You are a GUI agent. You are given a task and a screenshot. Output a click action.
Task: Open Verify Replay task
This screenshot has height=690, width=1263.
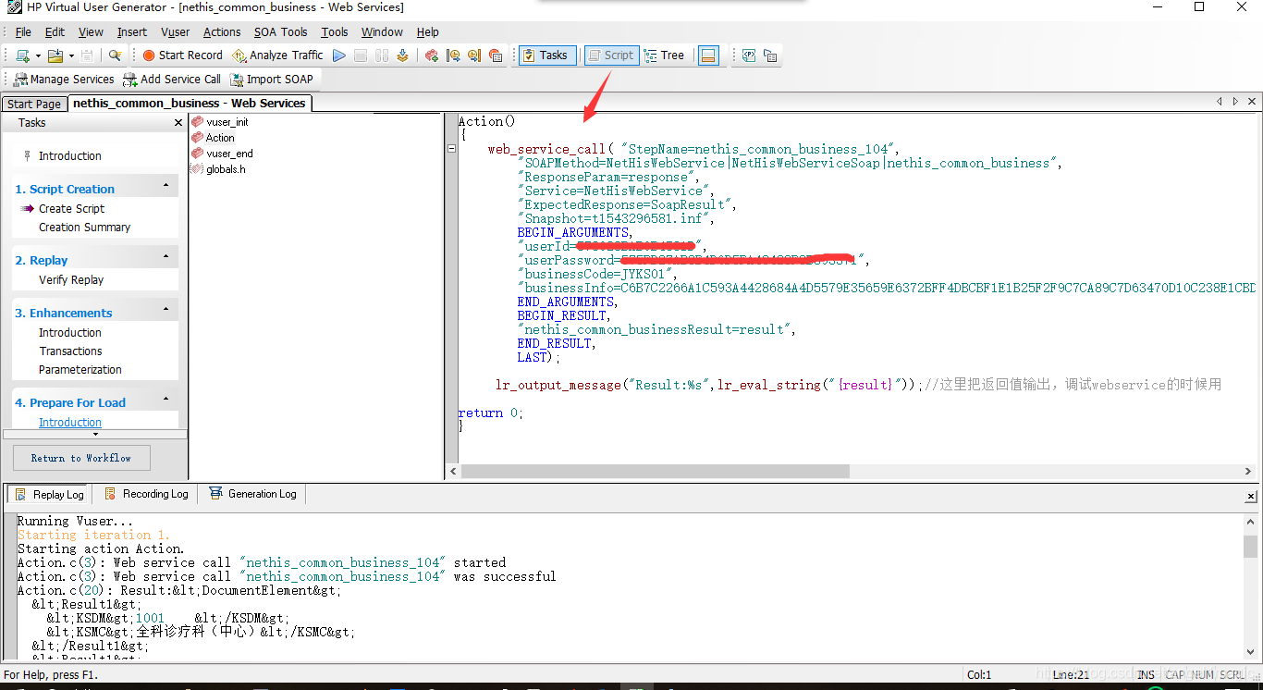coord(71,280)
